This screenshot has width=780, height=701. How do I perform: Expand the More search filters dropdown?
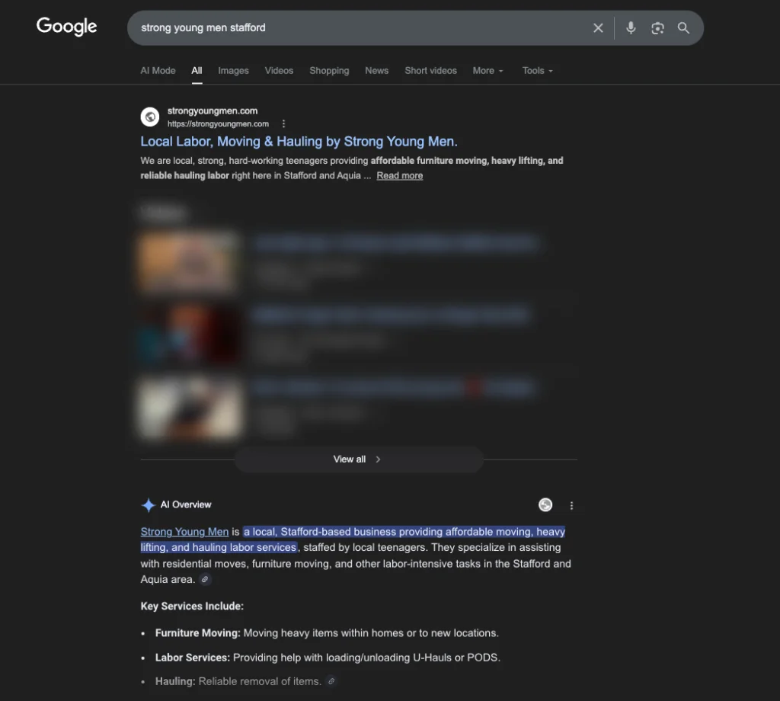487,70
